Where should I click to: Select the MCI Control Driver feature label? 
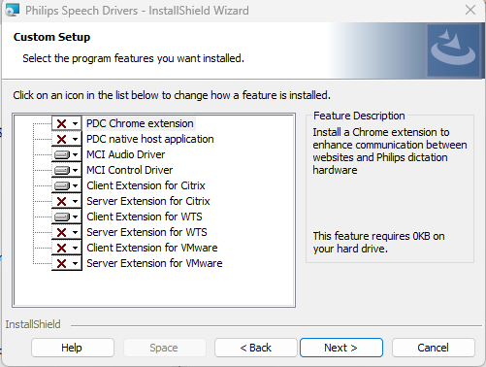(129, 170)
